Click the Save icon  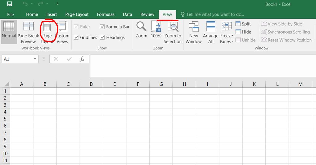[9, 4]
